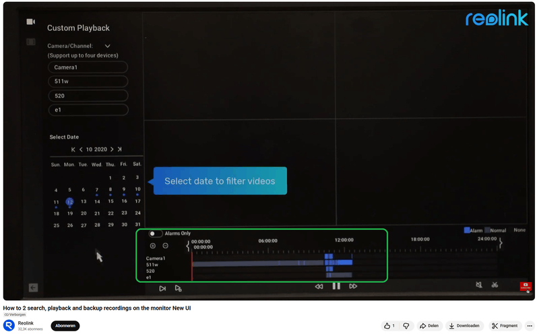Select the 511w device field
The width and height of the screenshot is (539, 334).
click(88, 81)
